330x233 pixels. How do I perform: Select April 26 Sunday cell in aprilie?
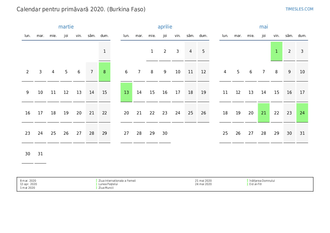point(203,113)
